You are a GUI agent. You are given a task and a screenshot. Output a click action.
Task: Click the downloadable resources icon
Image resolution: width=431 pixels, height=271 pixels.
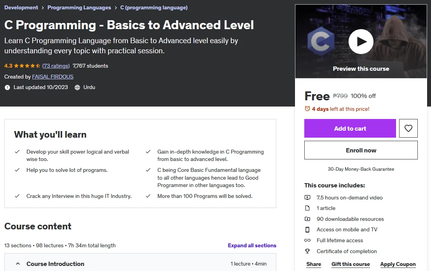click(307, 219)
